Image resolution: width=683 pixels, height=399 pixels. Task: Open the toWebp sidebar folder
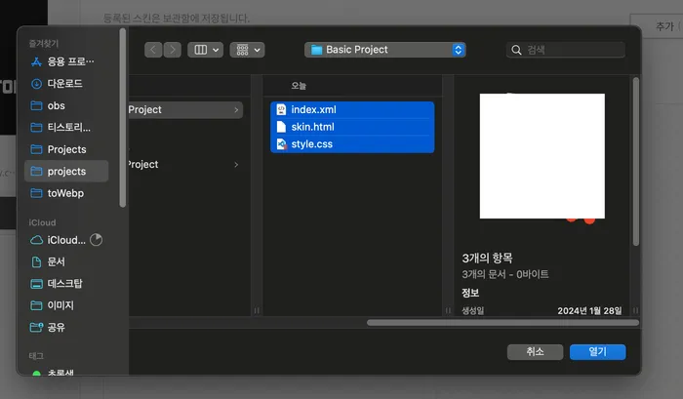pyautogui.click(x=66, y=193)
